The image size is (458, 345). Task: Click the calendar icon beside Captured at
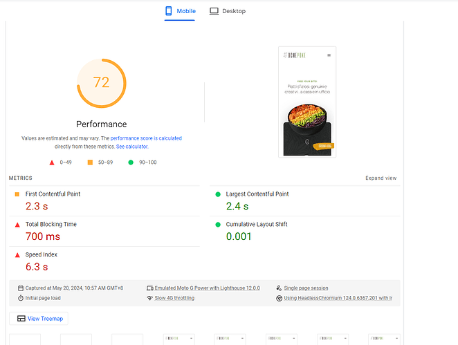tap(21, 288)
